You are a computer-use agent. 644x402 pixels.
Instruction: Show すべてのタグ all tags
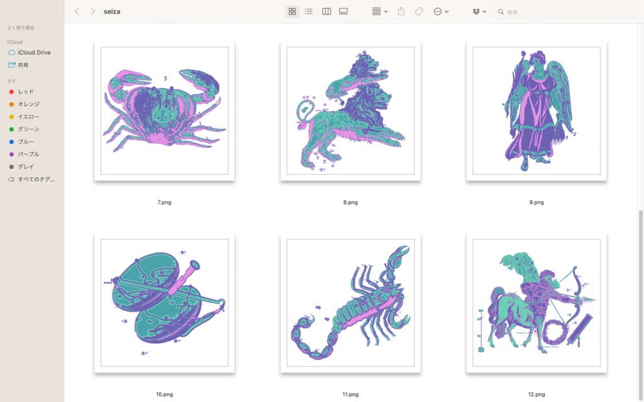tap(31, 179)
